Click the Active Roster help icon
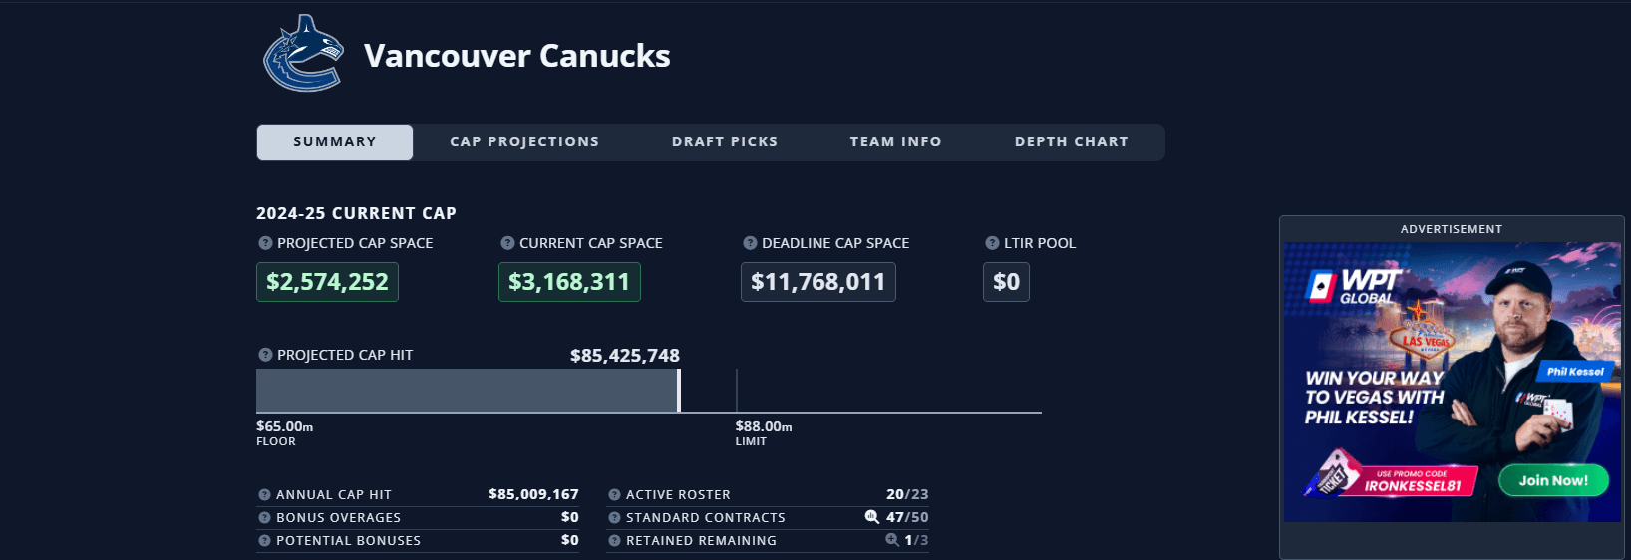 point(614,495)
